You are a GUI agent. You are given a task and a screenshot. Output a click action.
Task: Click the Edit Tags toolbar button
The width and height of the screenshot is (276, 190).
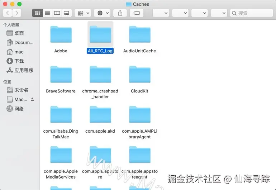tap(137, 13)
